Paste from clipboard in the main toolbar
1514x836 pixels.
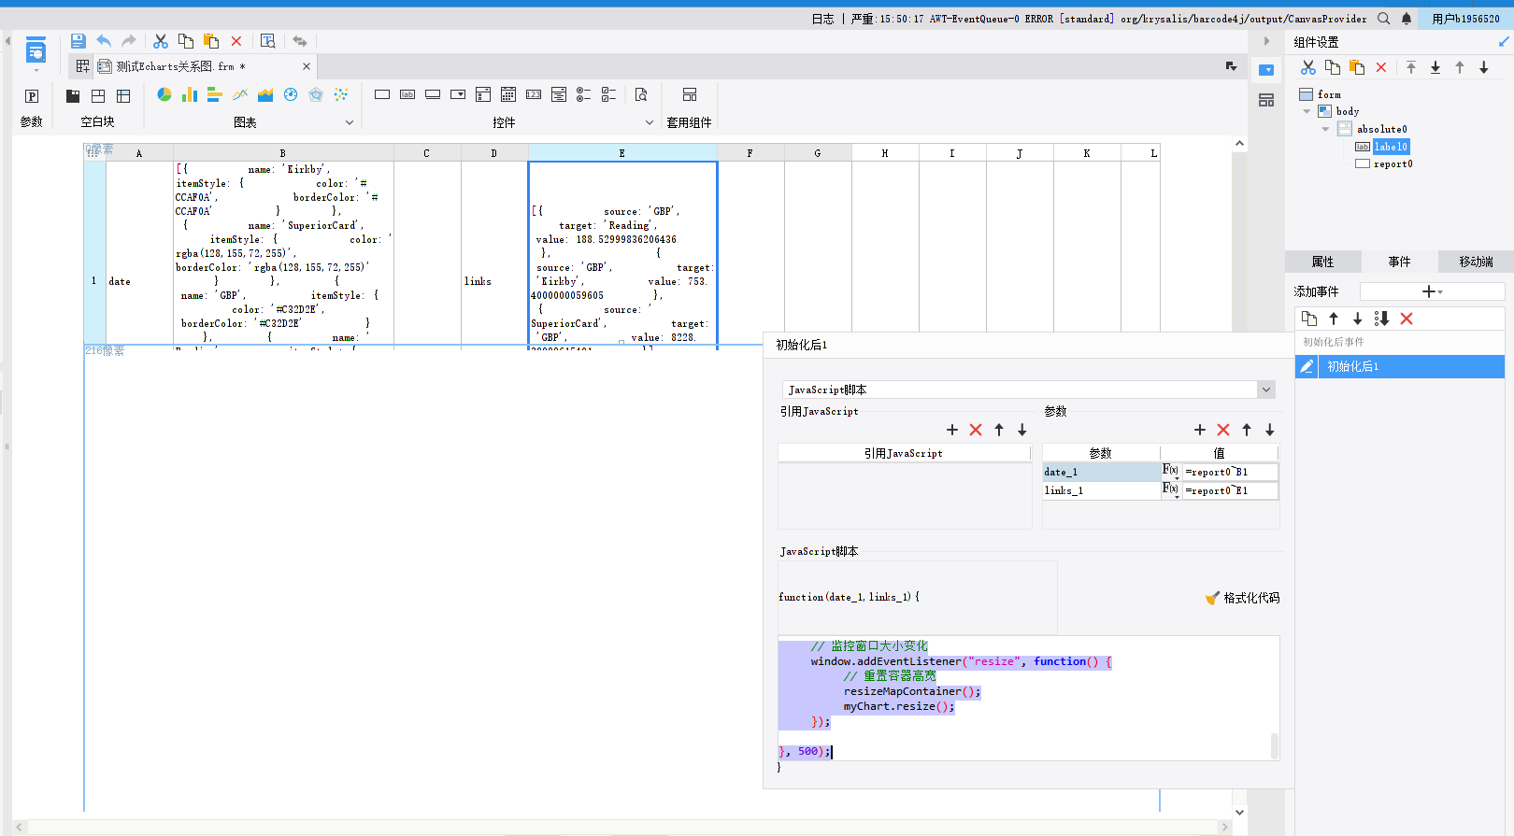(x=211, y=41)
